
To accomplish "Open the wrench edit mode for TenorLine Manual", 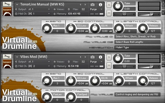I will (x=7, y=4).
